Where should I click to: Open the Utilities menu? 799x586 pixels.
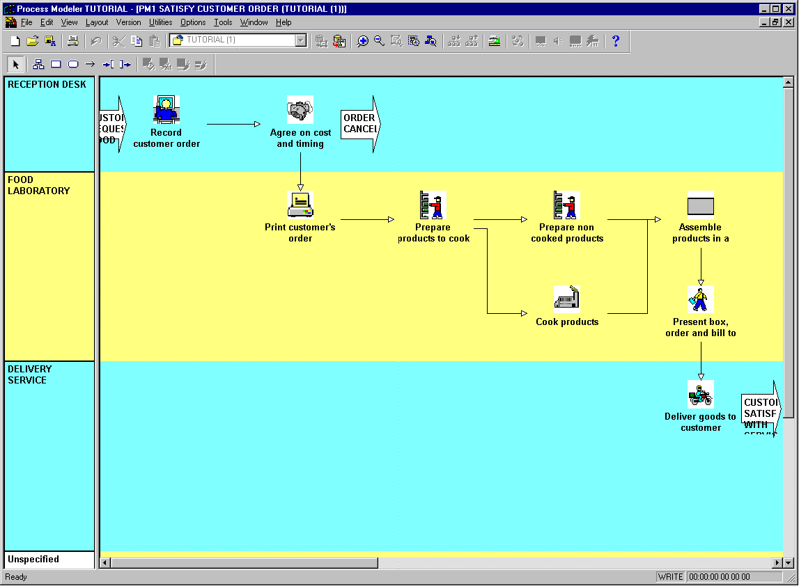coord(161,22)
